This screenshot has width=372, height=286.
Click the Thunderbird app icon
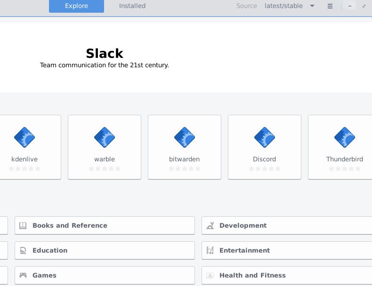(345, 138)
